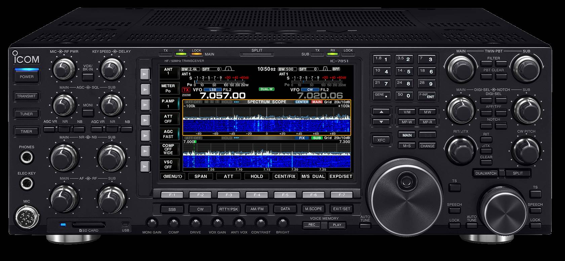Push the POWER button
This screenshot has height=261, width=565.
[x=27, y=76]
